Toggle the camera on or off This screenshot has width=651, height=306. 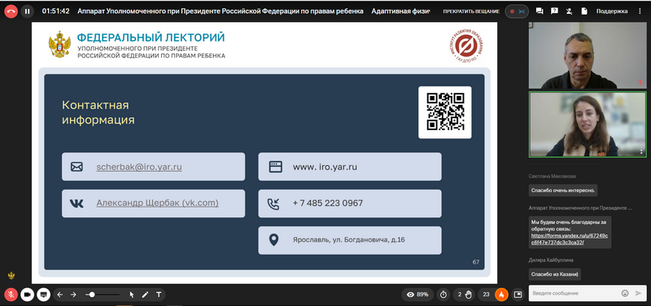(28, 295)
